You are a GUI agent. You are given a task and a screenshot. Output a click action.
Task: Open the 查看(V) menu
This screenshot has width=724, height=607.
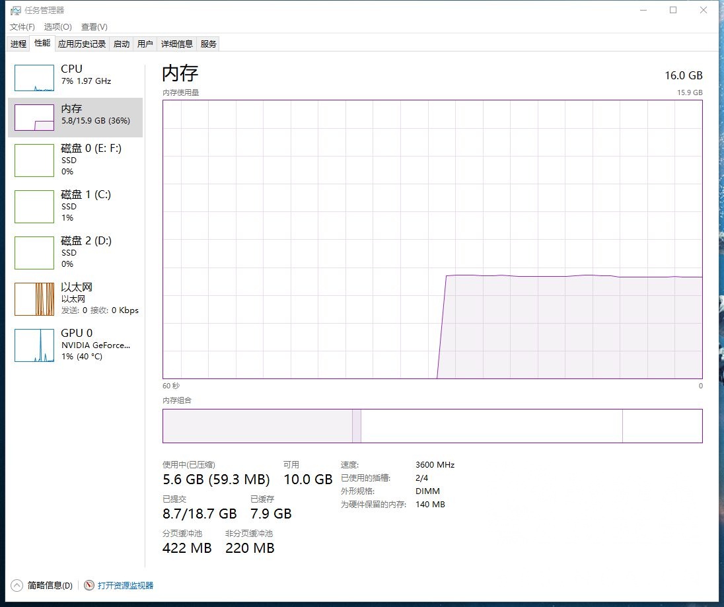tap(94, 27)
